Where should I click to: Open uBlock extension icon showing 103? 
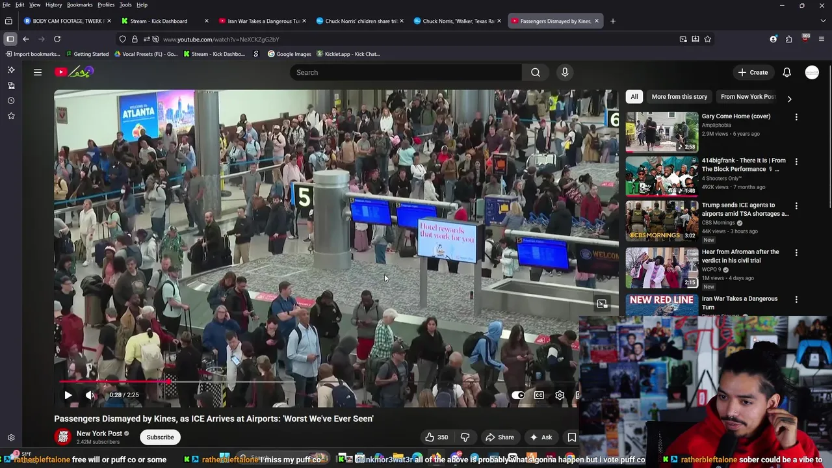pyautogui.click(x=805, y=38)
